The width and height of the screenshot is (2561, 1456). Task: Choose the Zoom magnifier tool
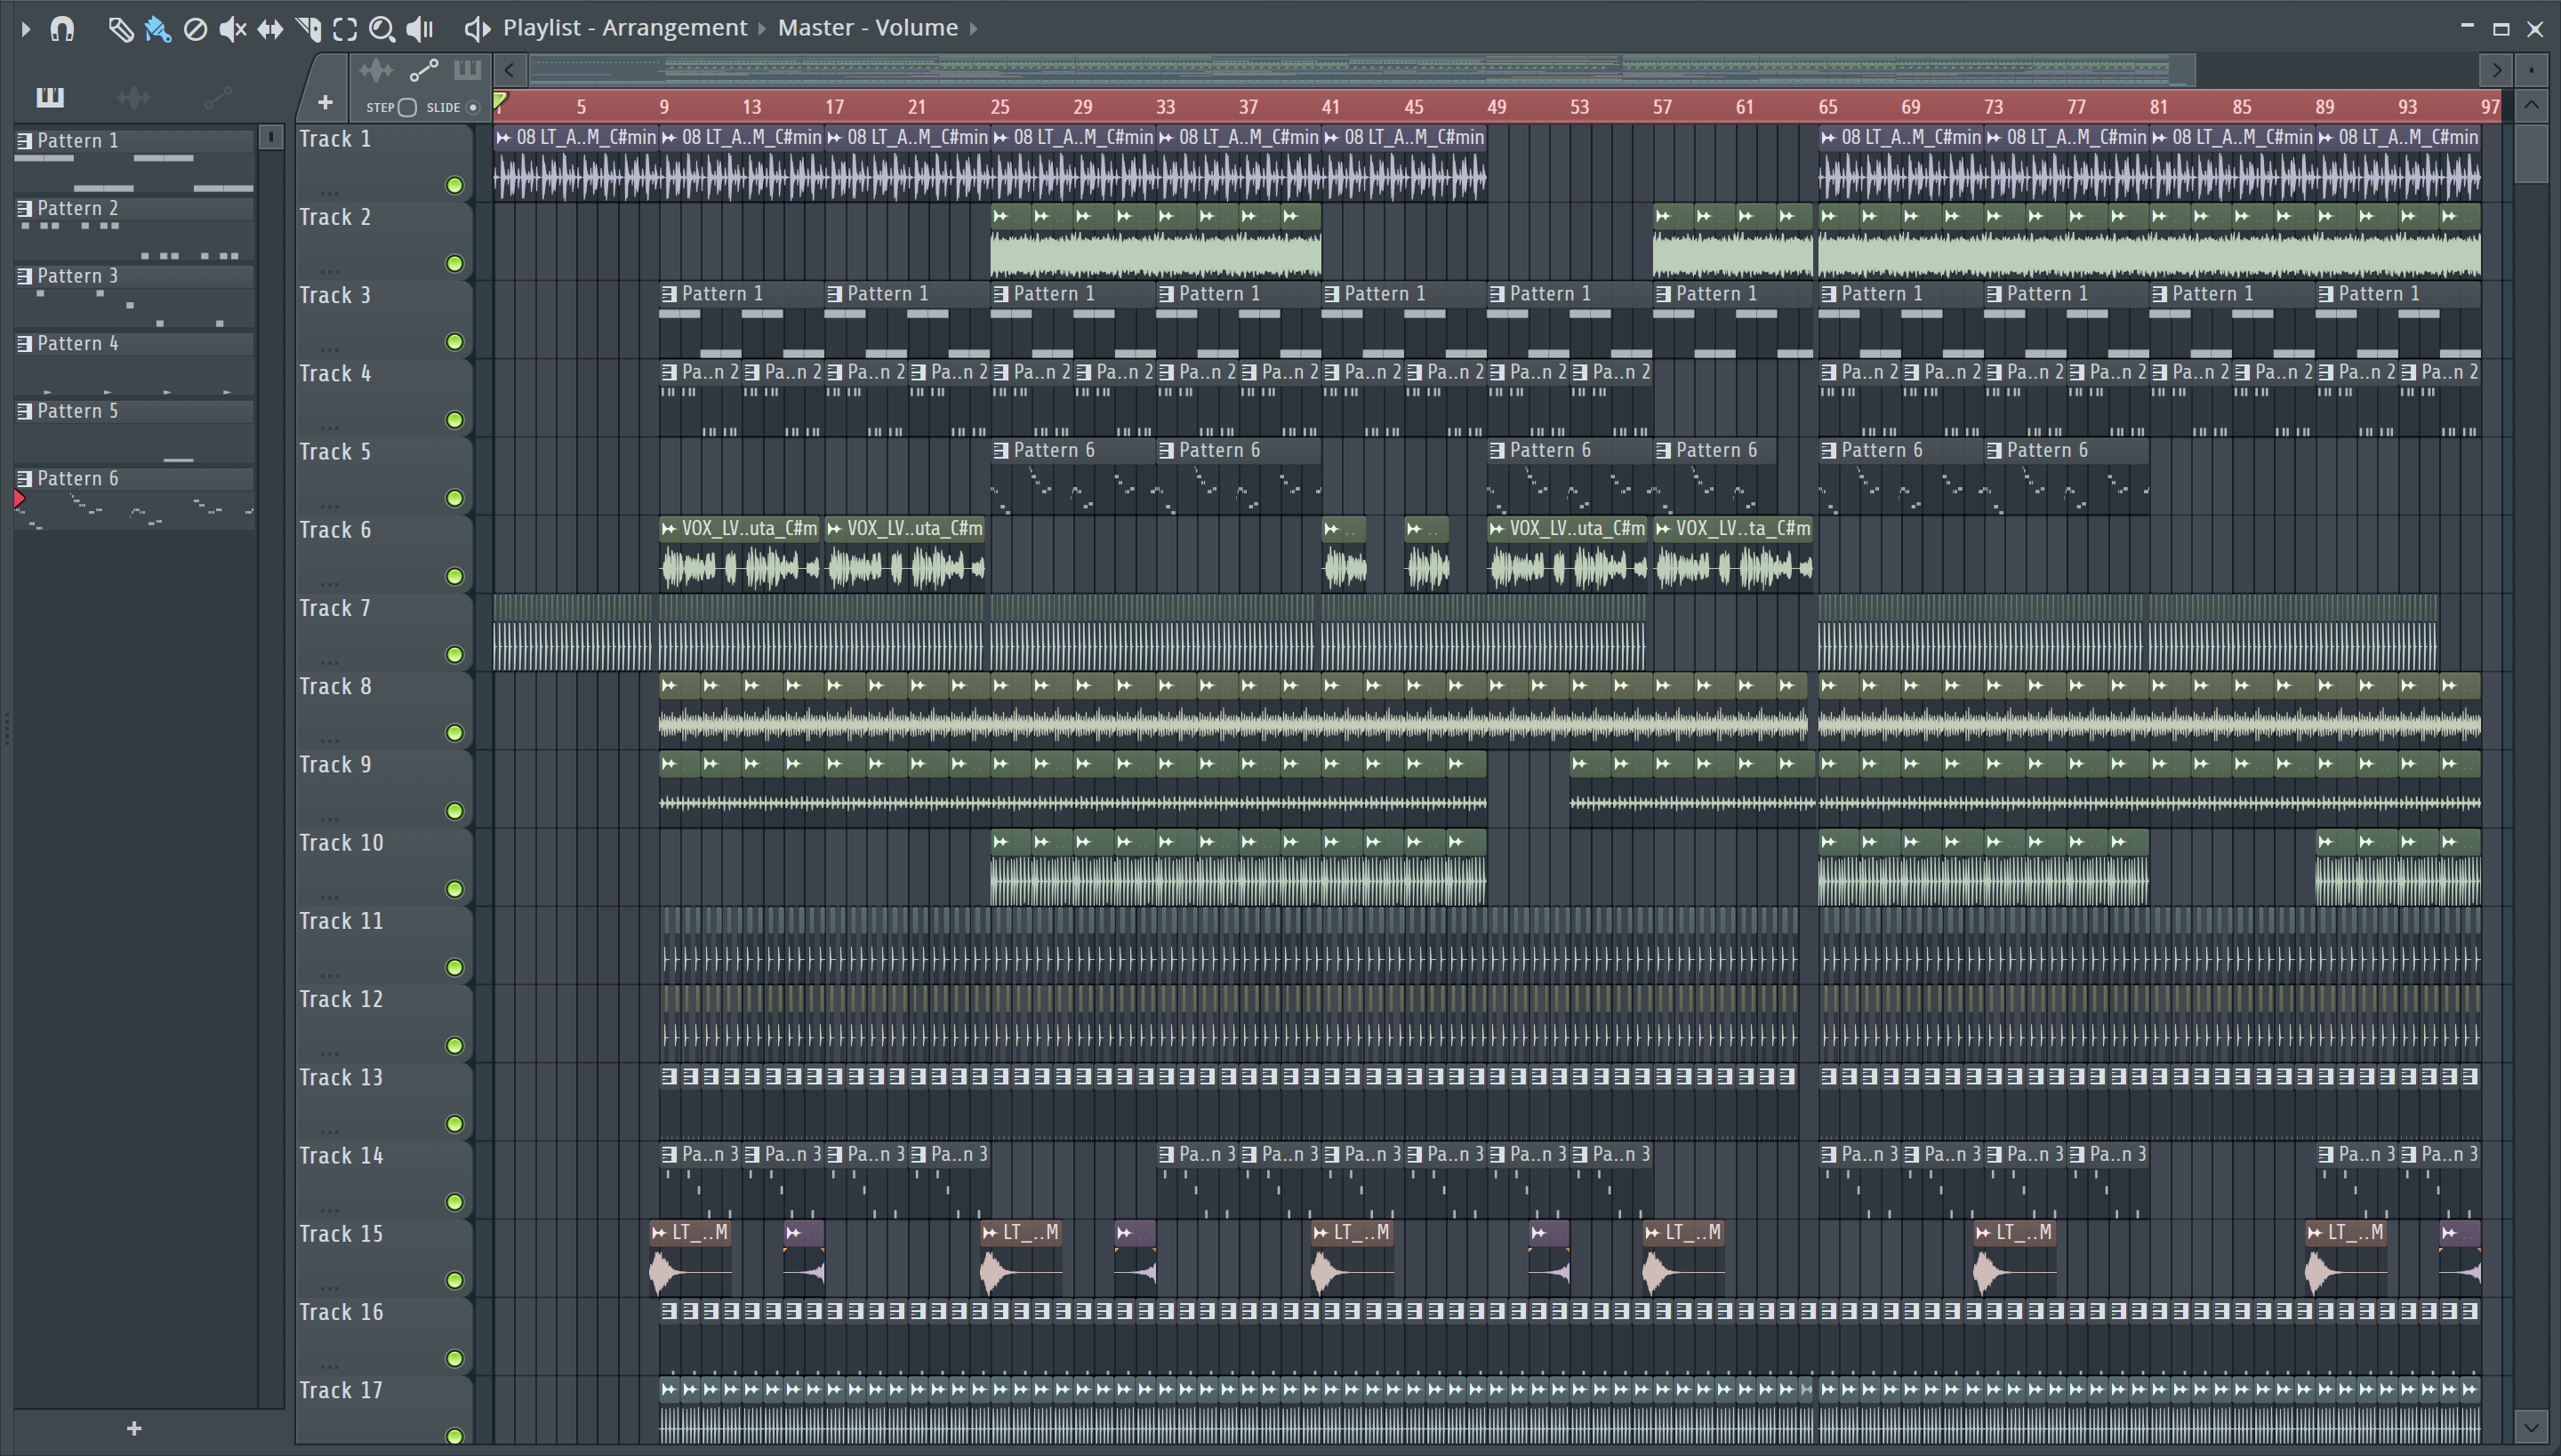pyautogui.click(x=381, y=29)
